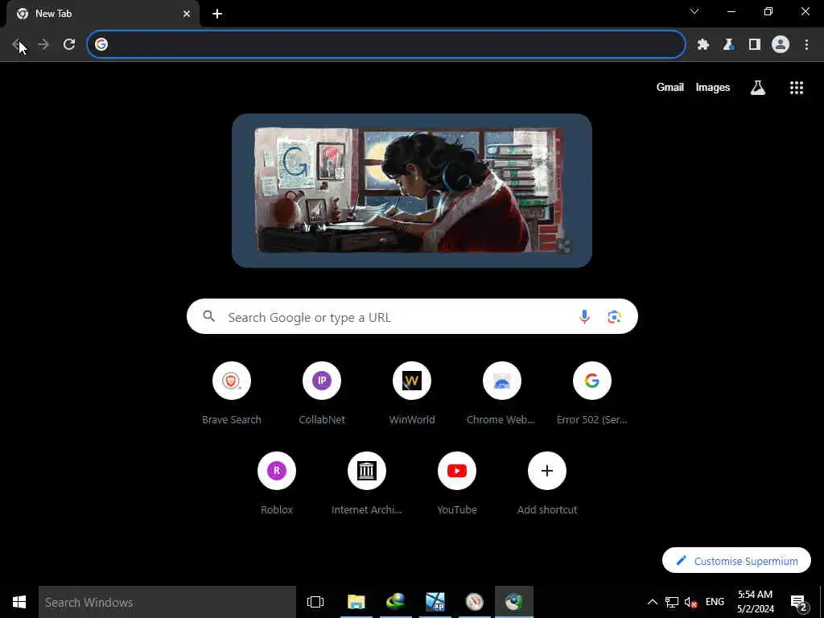
Task: Open Internet Explorer-style globe taskbar icon
Action: tap(396, 602)
